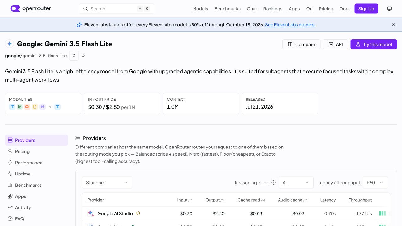The image size is (402, 226).
Task: Click the Gemini sparkle model icon
Action: click(9, 44)
